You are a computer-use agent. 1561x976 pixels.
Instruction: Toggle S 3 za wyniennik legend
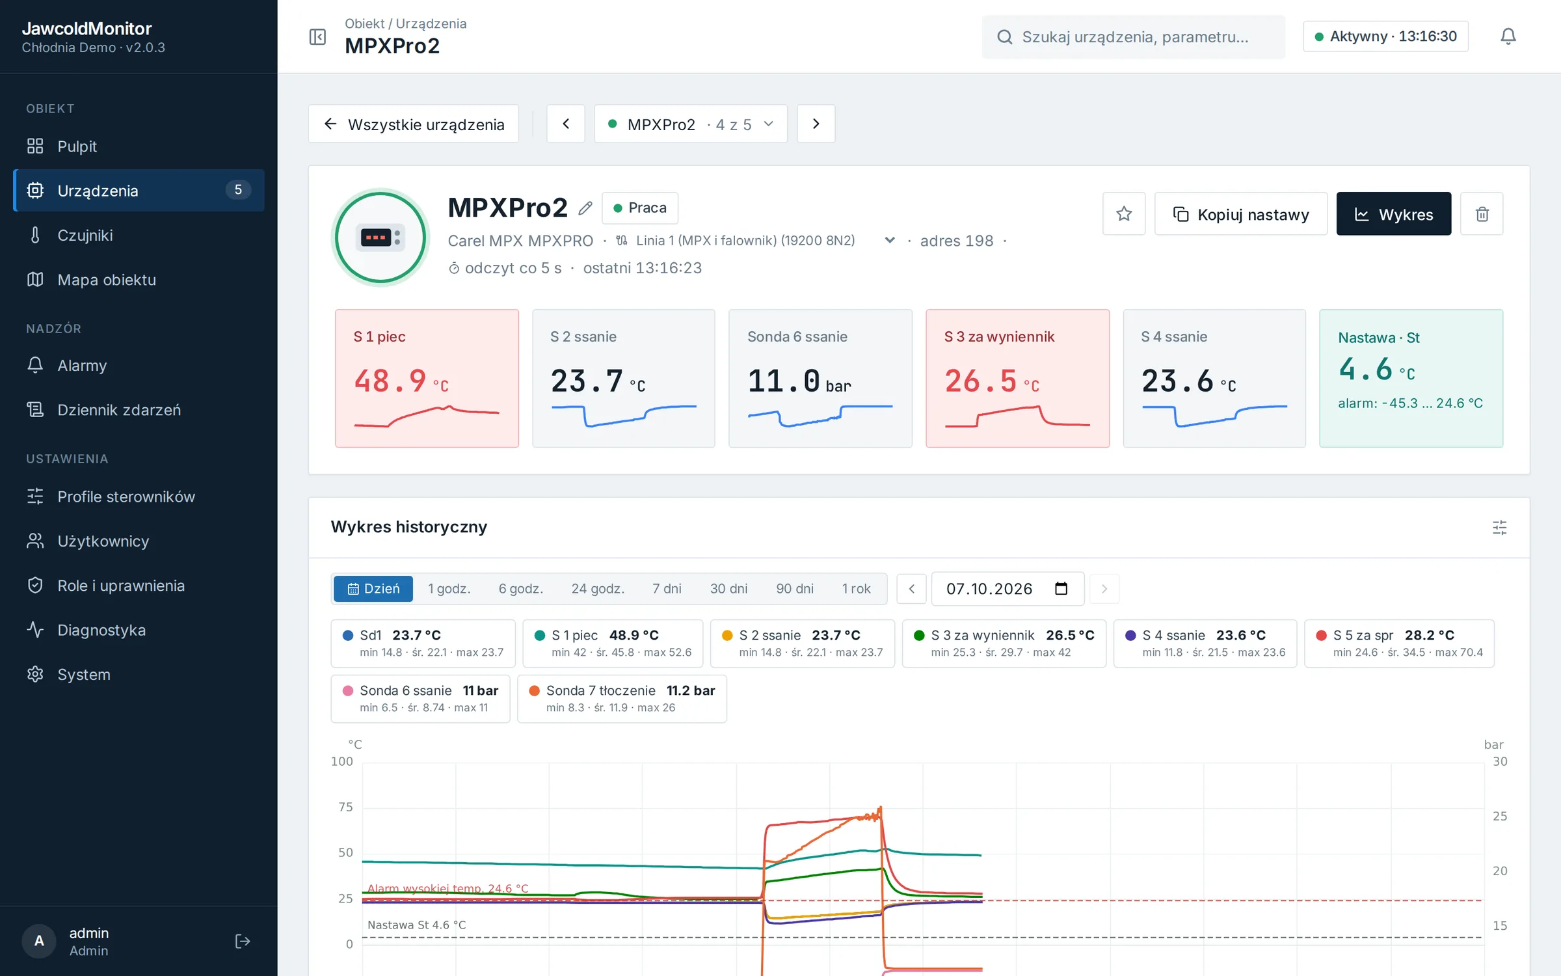[1004, 644]
